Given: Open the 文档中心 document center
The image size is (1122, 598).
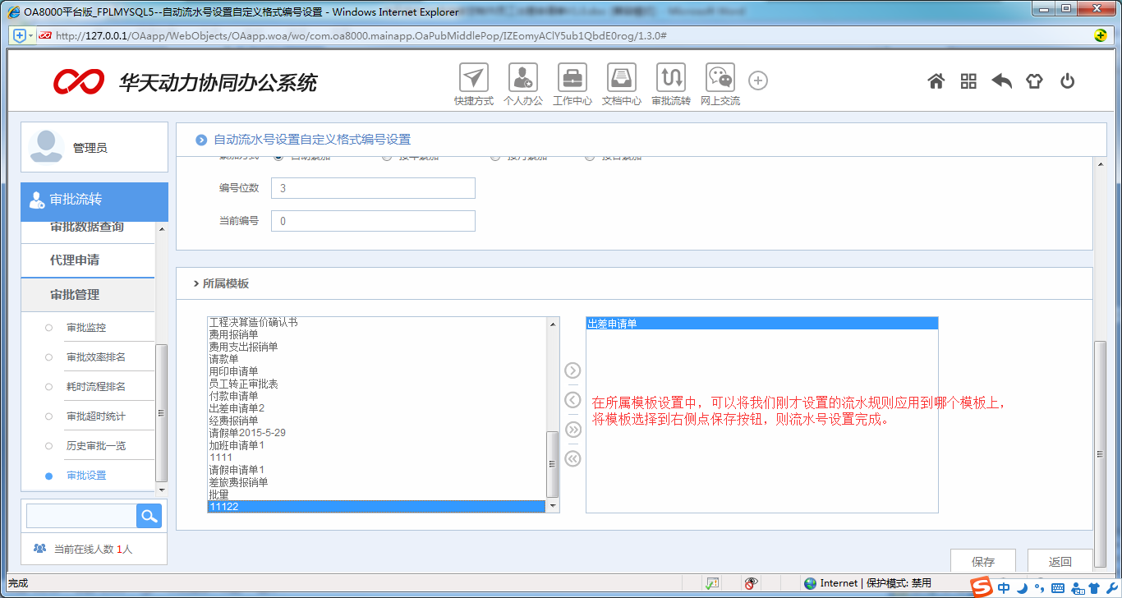Looking at the screenshot, I should click(621, 80).
